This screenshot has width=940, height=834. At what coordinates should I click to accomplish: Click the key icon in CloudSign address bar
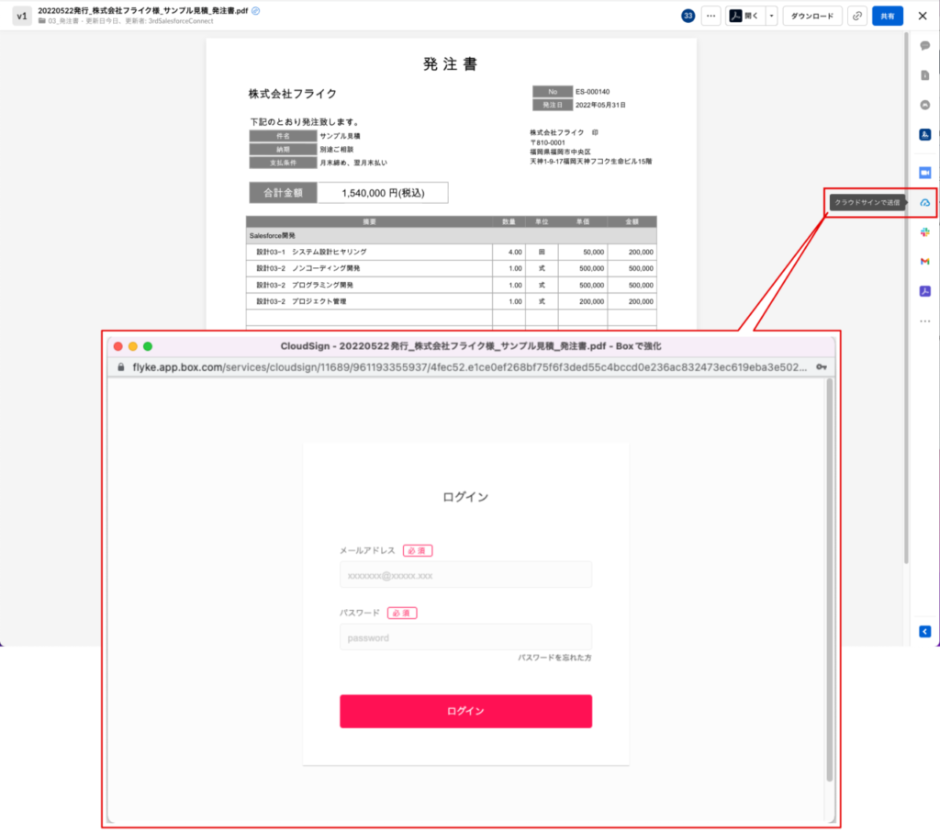point(822,367)
